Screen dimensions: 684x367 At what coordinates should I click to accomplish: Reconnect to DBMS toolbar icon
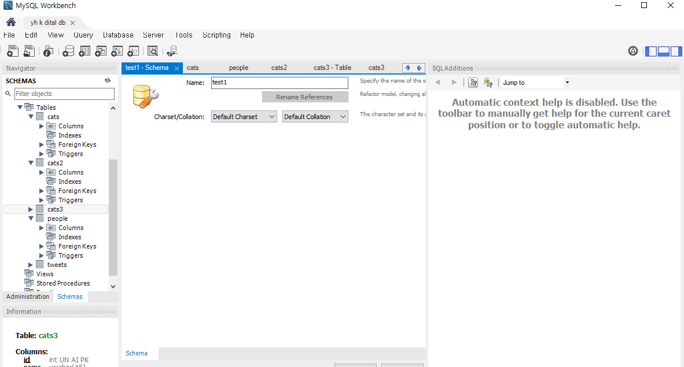point(172,51)
